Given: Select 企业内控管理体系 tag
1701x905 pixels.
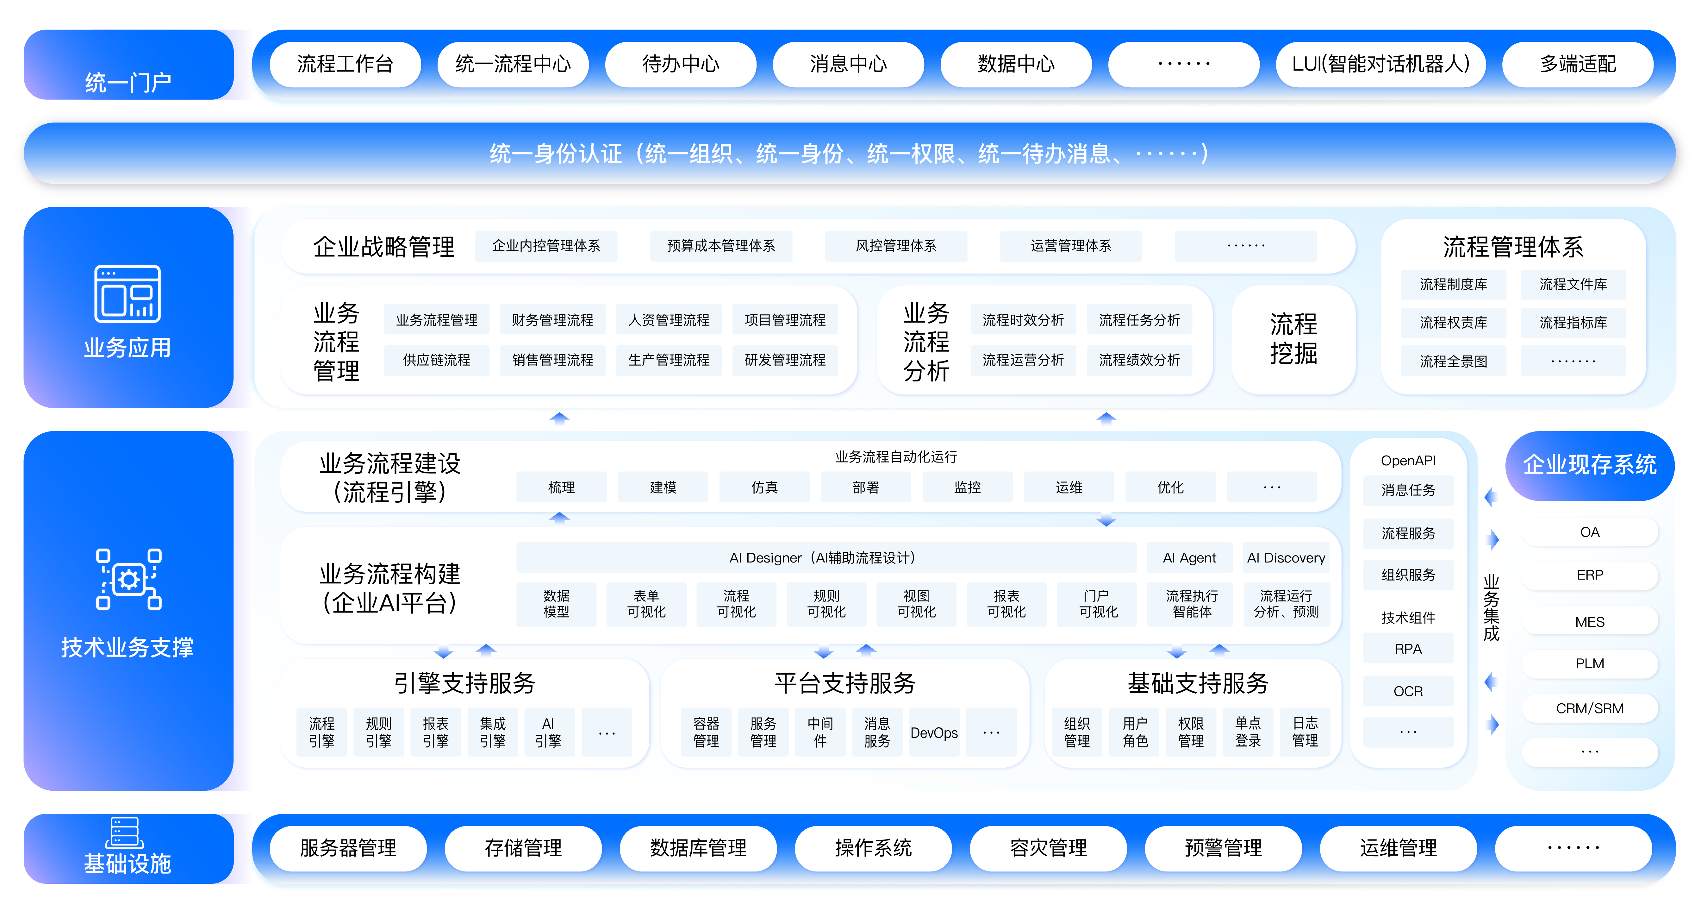Looking at the screenshot, I should pyautogui.click(x=546, y=246).
